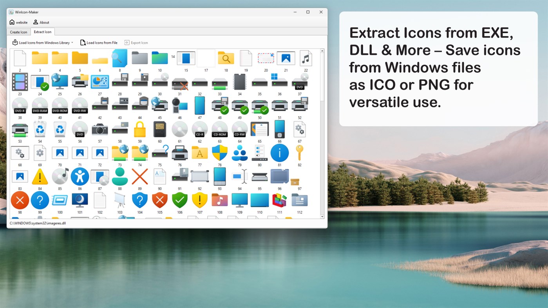The width and height of the screenshot is (548, 308).
Task: Select the camera icon numbered 57
Action: point(99,129)
